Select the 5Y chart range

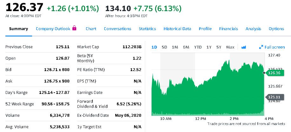pyautogui.click(x=219, y=47)
